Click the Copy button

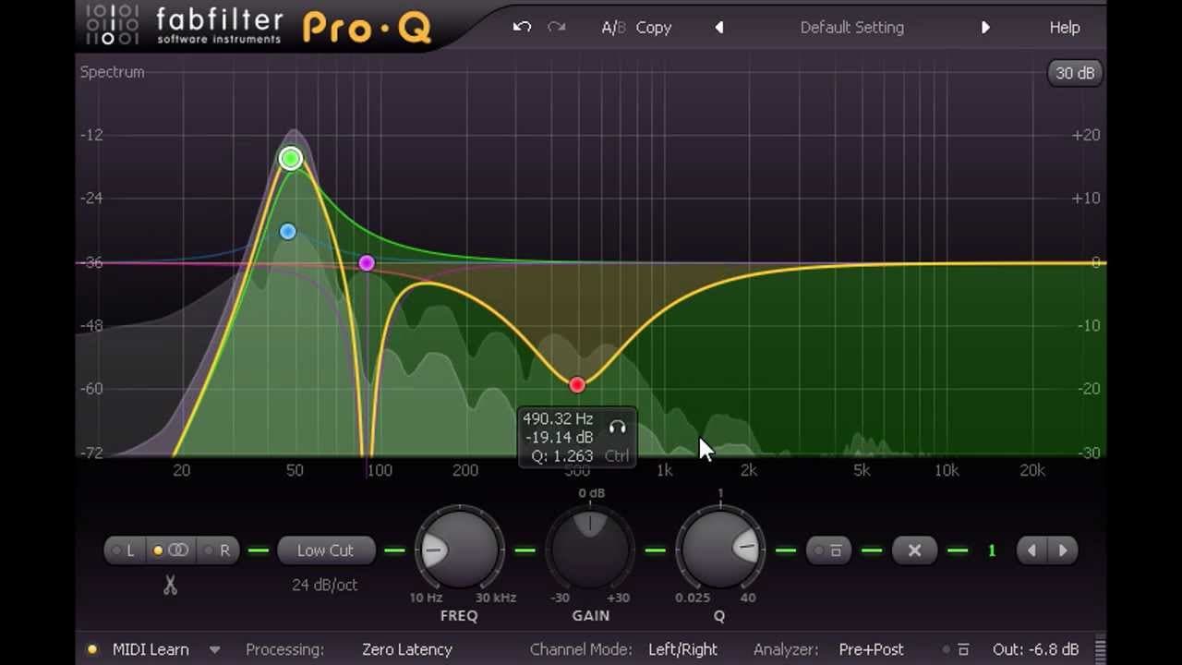point(654,28)
